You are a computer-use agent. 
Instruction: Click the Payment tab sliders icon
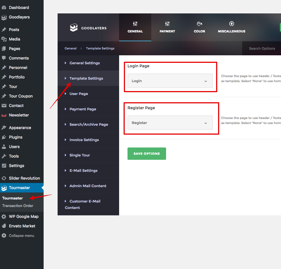[x=167, y=24]
